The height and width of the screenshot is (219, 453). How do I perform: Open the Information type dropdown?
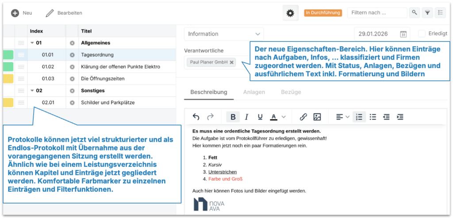pos(223,34)
